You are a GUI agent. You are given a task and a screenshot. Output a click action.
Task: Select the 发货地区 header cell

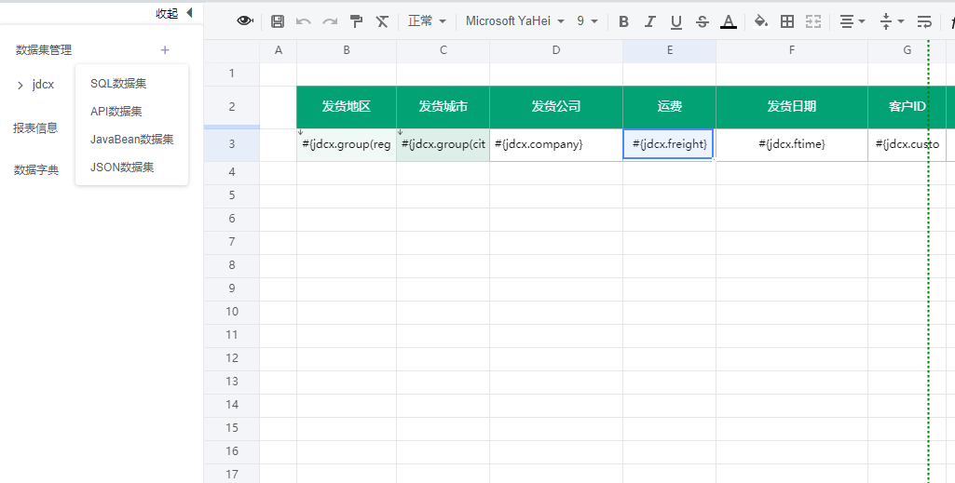pos(347,107)
